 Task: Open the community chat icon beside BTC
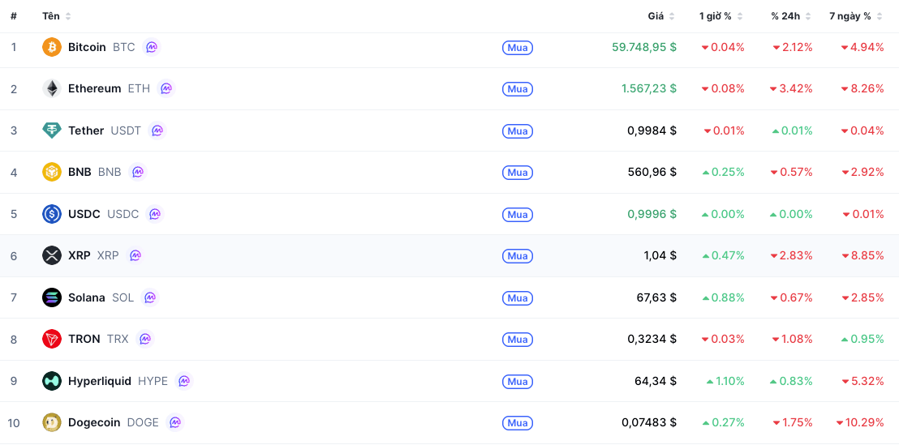152,47
